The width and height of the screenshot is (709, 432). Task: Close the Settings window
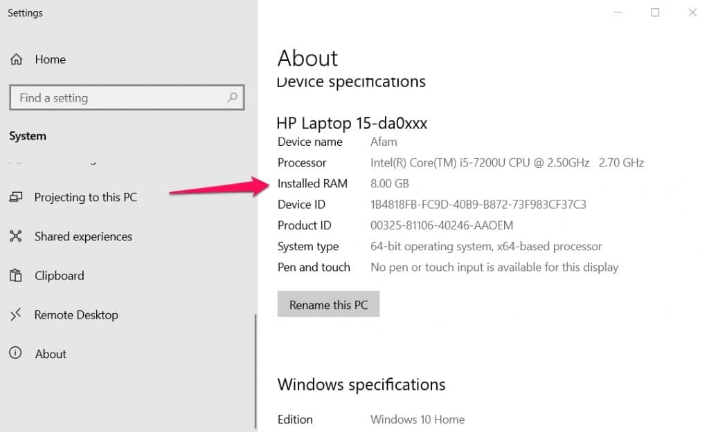click(692, 12)
